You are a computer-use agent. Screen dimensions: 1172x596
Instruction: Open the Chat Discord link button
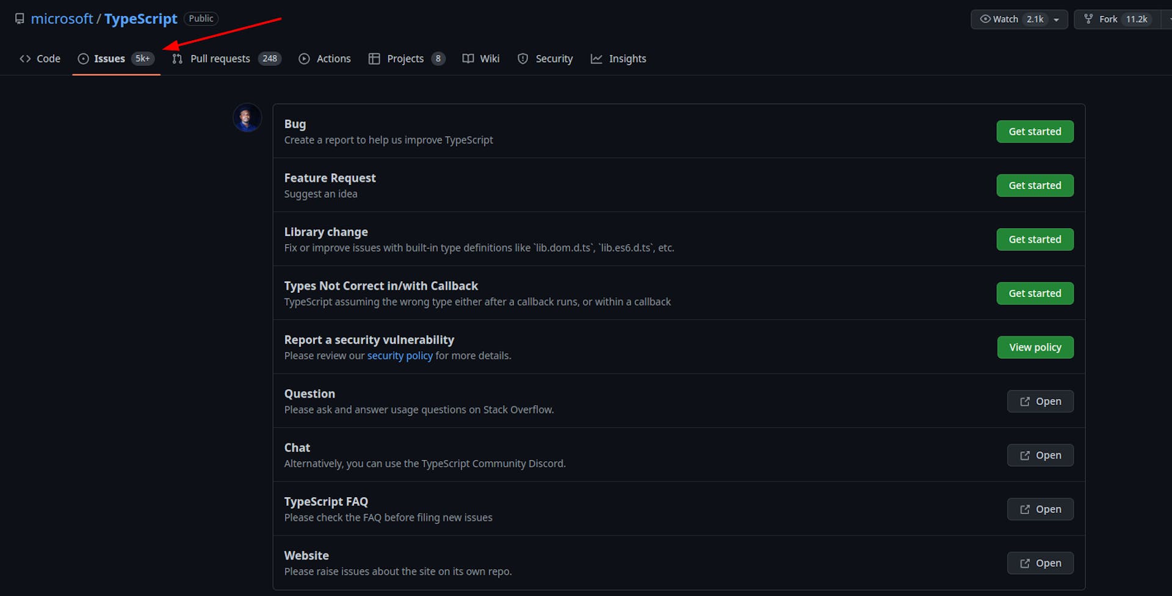click(1040, 455)
